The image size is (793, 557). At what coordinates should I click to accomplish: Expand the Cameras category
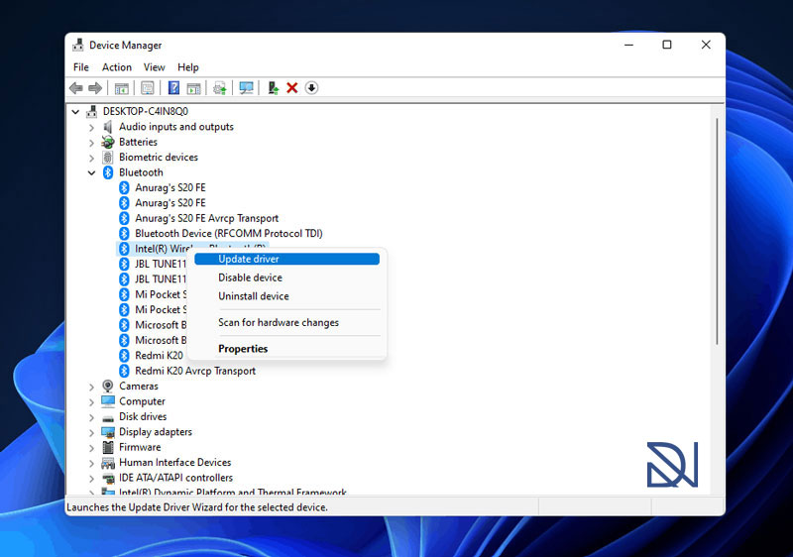[91, 387]
